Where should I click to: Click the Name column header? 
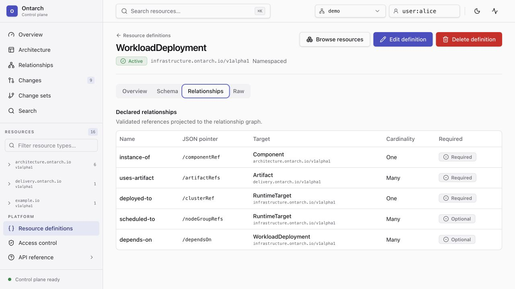127,139
